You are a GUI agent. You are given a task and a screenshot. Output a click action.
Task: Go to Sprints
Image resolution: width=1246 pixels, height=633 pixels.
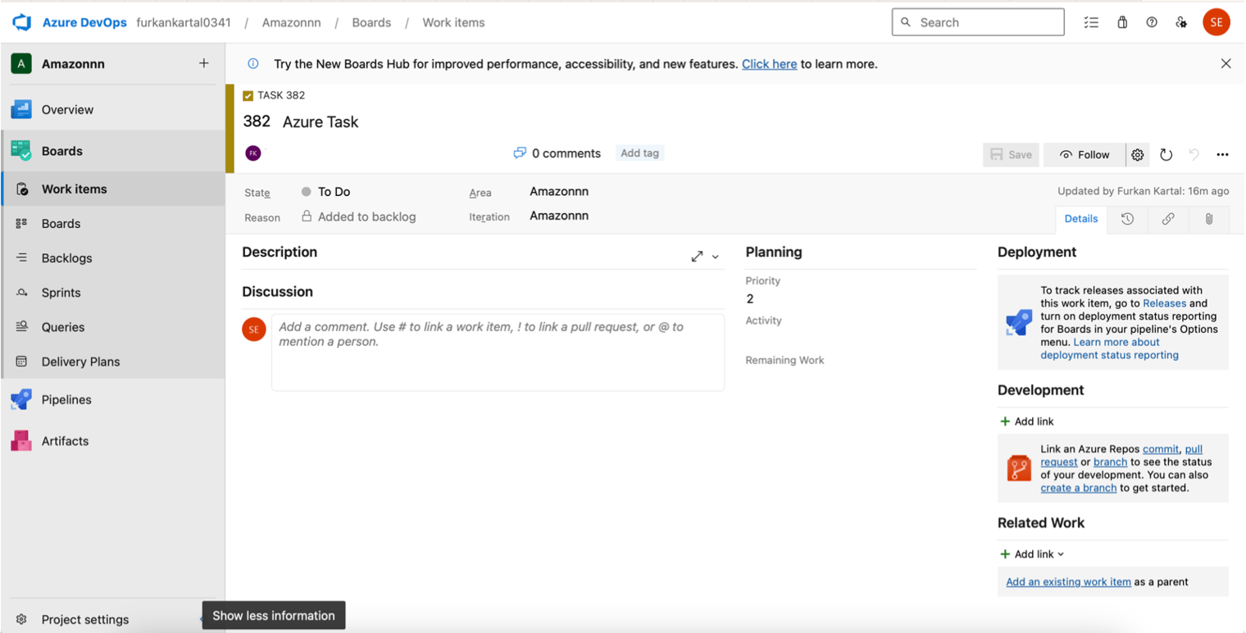pyautogui.click(x=113, y=292)
